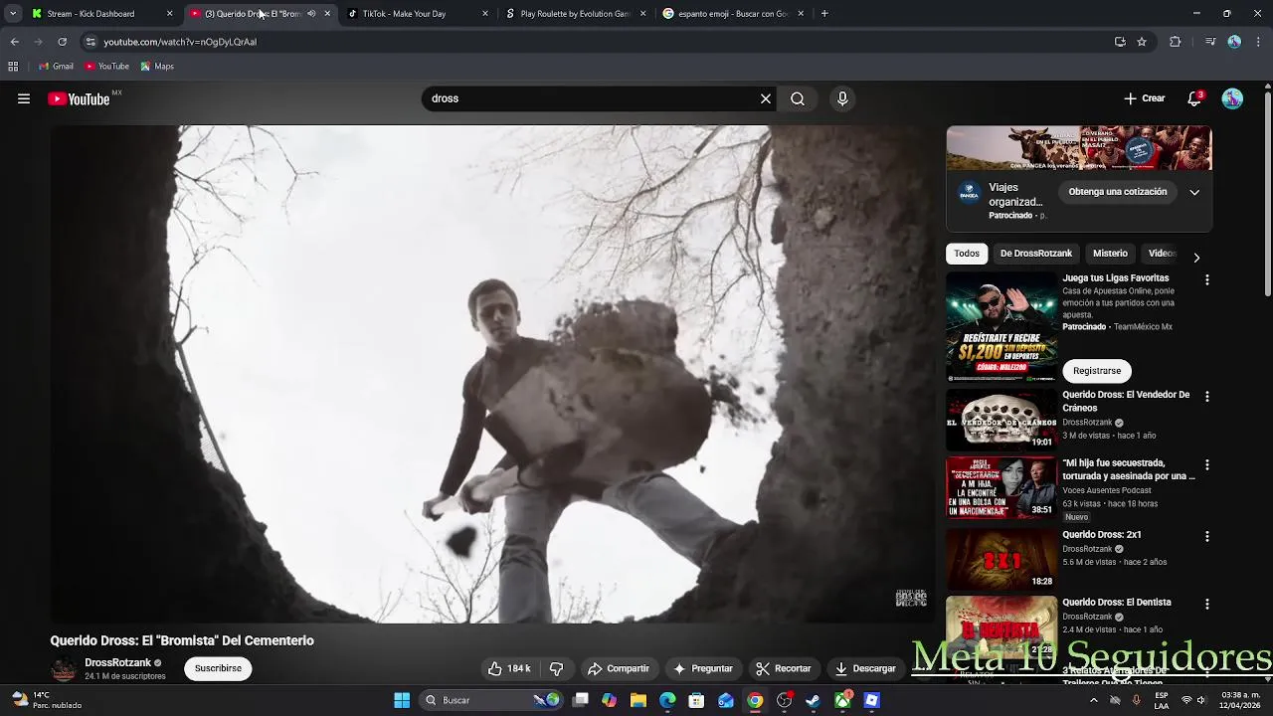Click the Compartir share button

click(618, 668)
